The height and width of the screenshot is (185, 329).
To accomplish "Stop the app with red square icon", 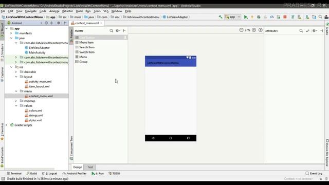I will click(x=285, y=17).
